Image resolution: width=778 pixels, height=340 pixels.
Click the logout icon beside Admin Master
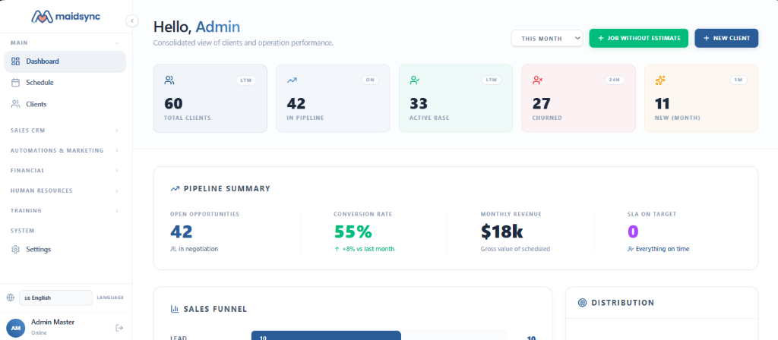(119, 328)
